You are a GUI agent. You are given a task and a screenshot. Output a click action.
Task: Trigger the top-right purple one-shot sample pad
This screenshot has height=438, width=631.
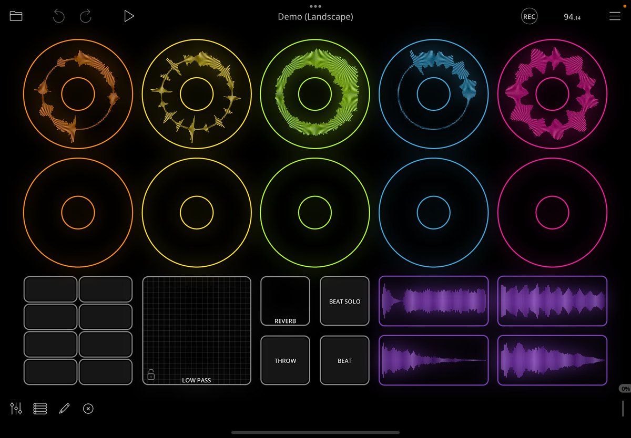point(552,301)
